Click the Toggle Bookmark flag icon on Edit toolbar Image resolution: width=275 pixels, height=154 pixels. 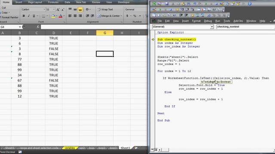click(x=209, y=15)
